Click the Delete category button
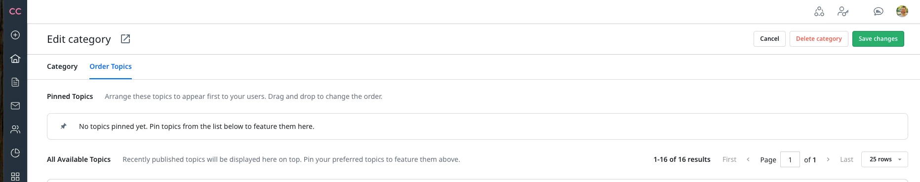 819,39
